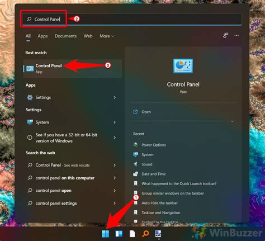Click the Power Options icon in Recent
Image resolution: width=265 pixels, height=241 pixels.
[136, 145]
